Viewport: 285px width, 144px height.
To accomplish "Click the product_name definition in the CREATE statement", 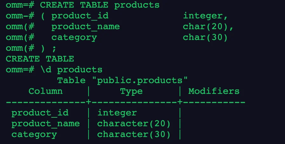I will (86, 27).
